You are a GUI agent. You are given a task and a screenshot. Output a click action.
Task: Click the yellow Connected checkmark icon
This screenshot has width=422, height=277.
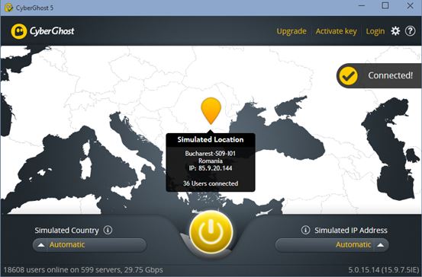(348, 76)
